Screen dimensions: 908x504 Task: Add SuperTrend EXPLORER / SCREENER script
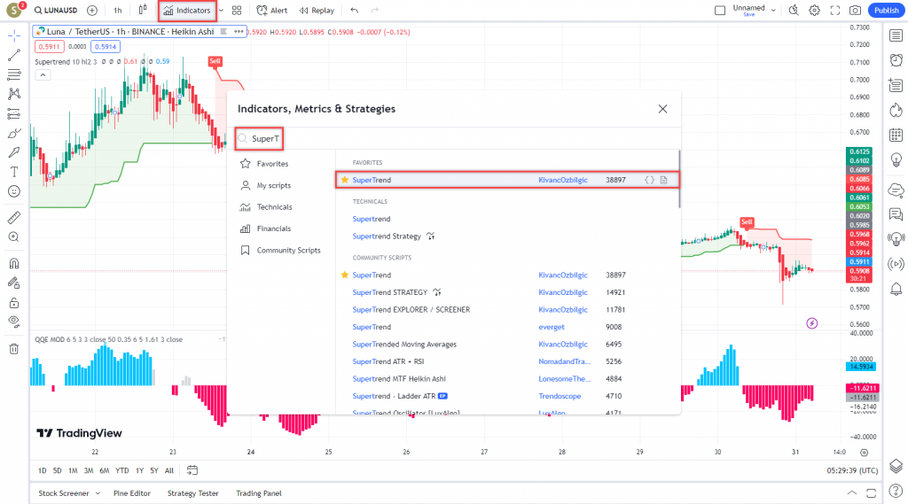click(x=411, y=310)
